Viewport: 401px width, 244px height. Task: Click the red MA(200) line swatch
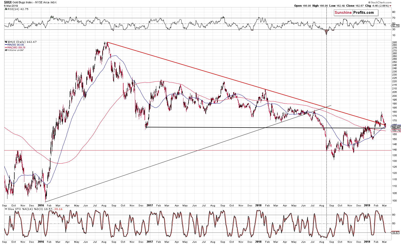pyautogui.click(x=6, y=48)
